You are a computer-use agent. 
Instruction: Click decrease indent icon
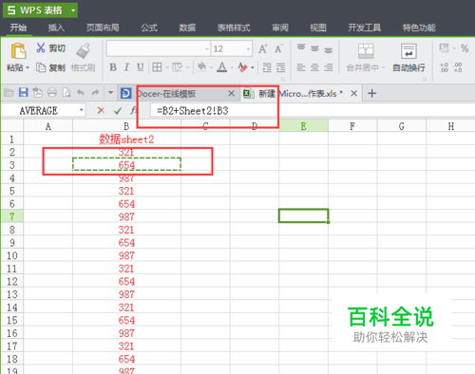coord(267,67)
